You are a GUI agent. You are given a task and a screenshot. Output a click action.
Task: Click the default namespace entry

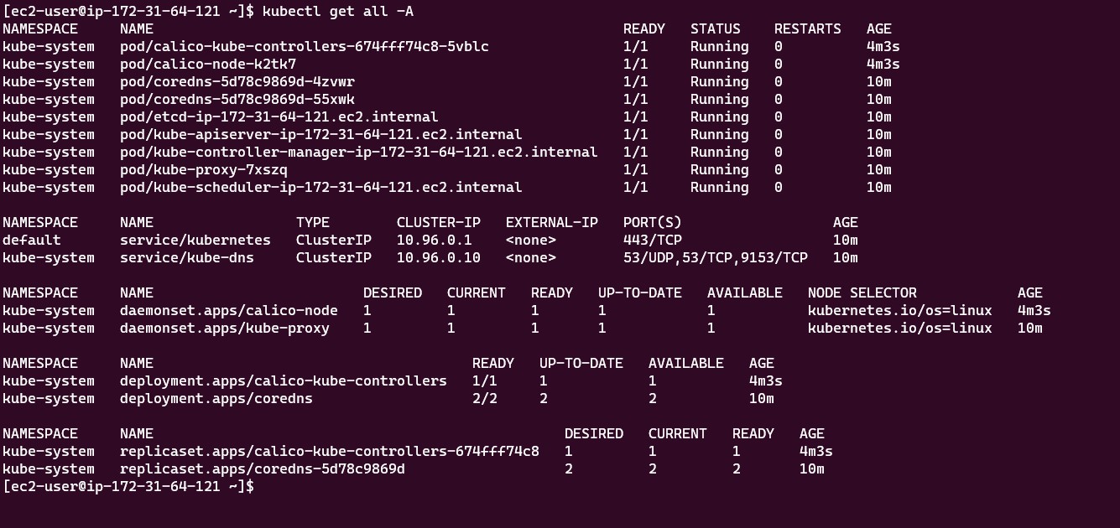pos(32,240)
